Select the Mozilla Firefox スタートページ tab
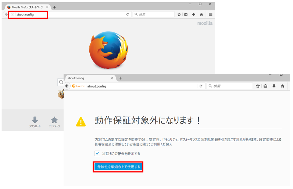The width and height of the screenshot is (293, 189). point(28,7)
